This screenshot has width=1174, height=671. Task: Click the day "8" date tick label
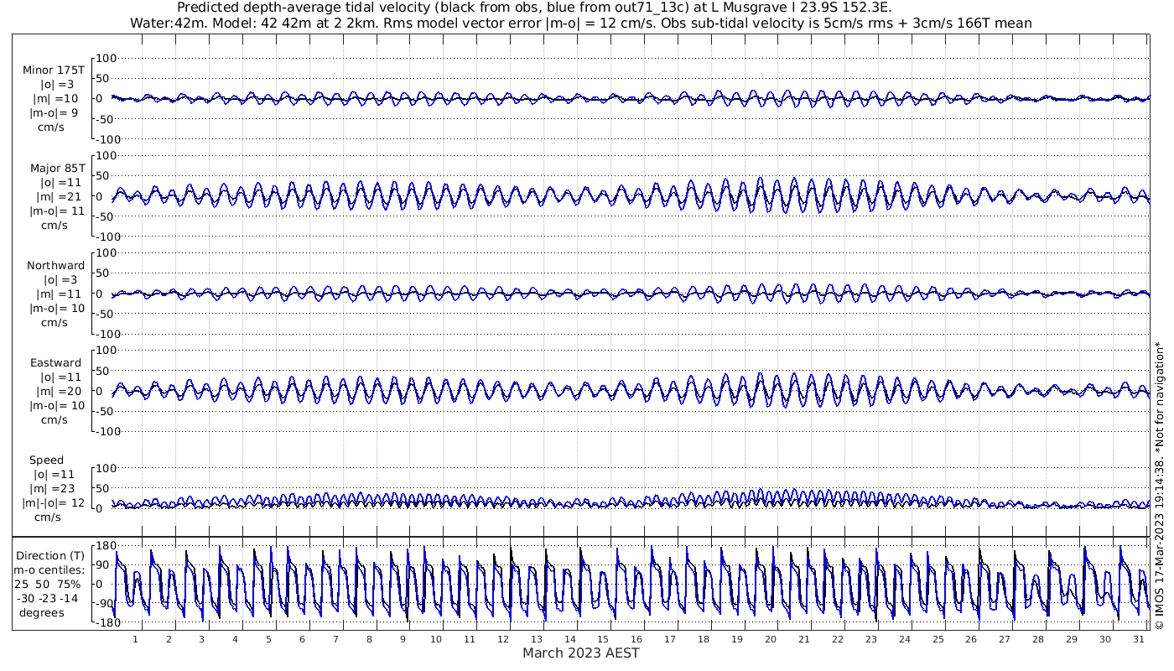pos(369,639)
